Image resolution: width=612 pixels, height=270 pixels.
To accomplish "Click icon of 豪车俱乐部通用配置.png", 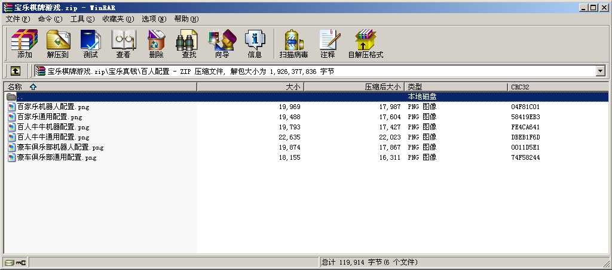I will [12, 157].
